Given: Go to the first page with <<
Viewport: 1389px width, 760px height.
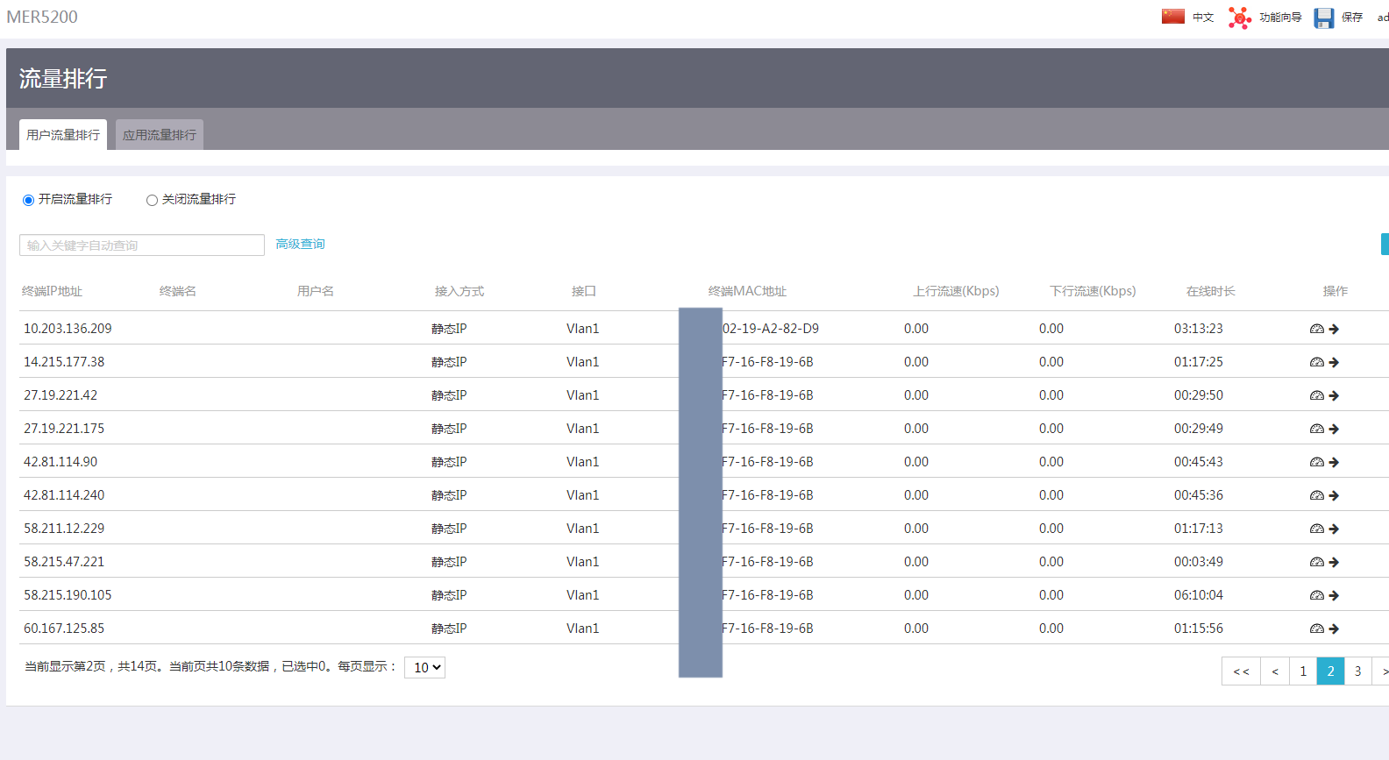Looking at the screenshot, I should 1242,671.
